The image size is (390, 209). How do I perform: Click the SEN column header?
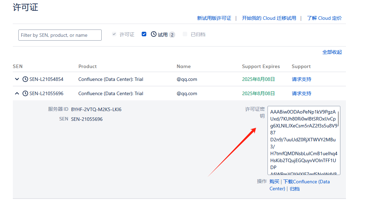[x=18, y=66]
